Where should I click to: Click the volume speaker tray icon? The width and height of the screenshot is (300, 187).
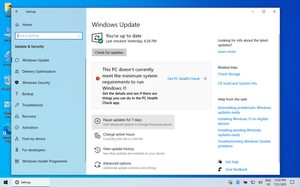[260, 183]
